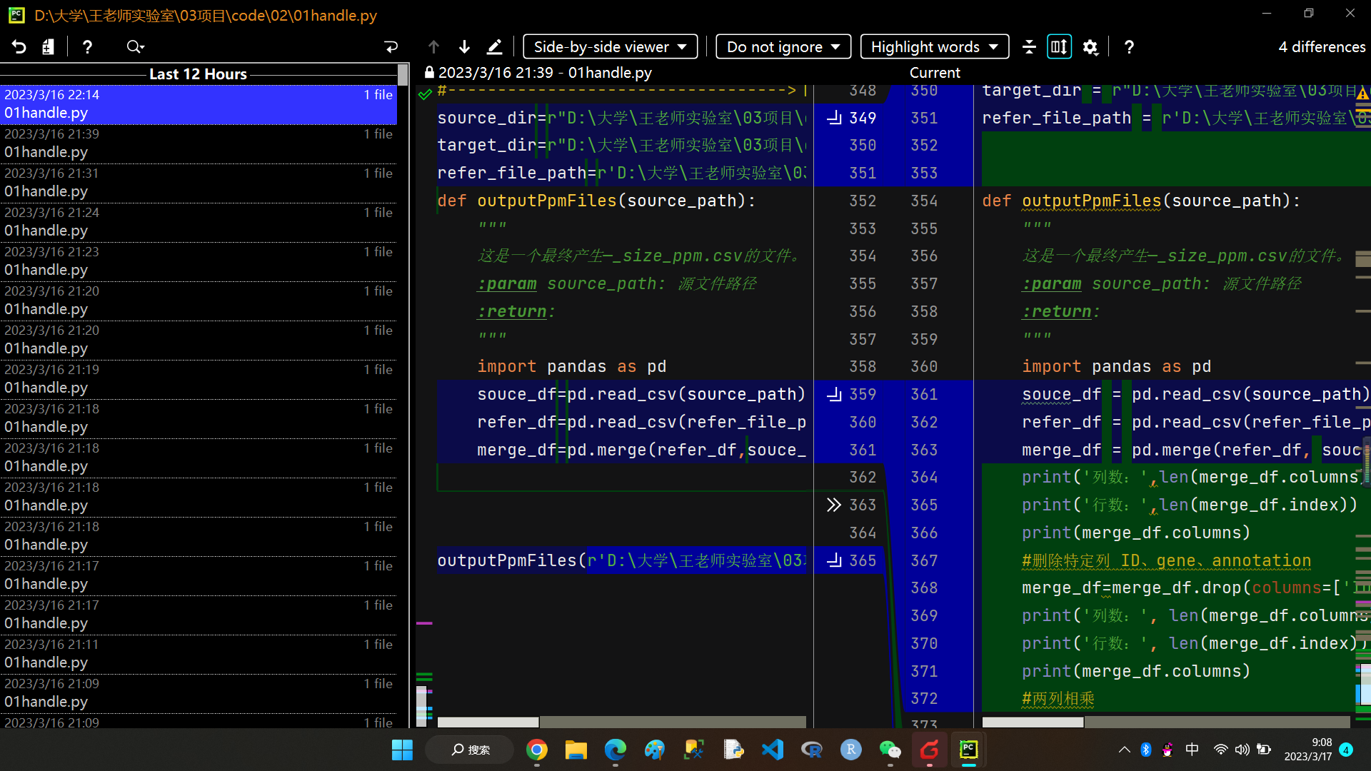Apply change arrow at line 349
Screen dimensions: 1371x771
click(834, 118)
